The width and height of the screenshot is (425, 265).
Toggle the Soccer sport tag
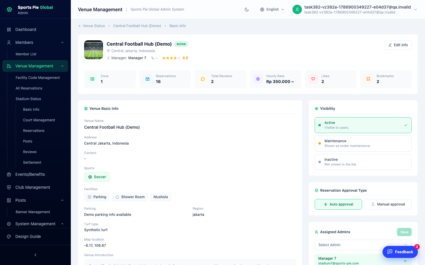(x=97, y=177)
